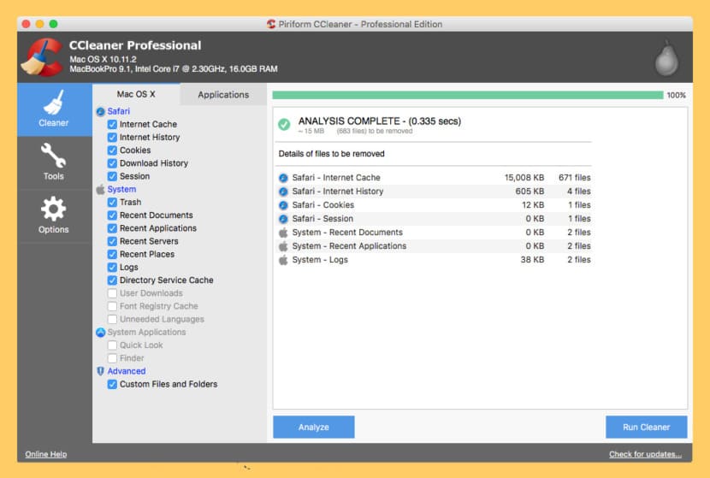
Task: Click the System Applications App Store icon
Action: (101, 333)
